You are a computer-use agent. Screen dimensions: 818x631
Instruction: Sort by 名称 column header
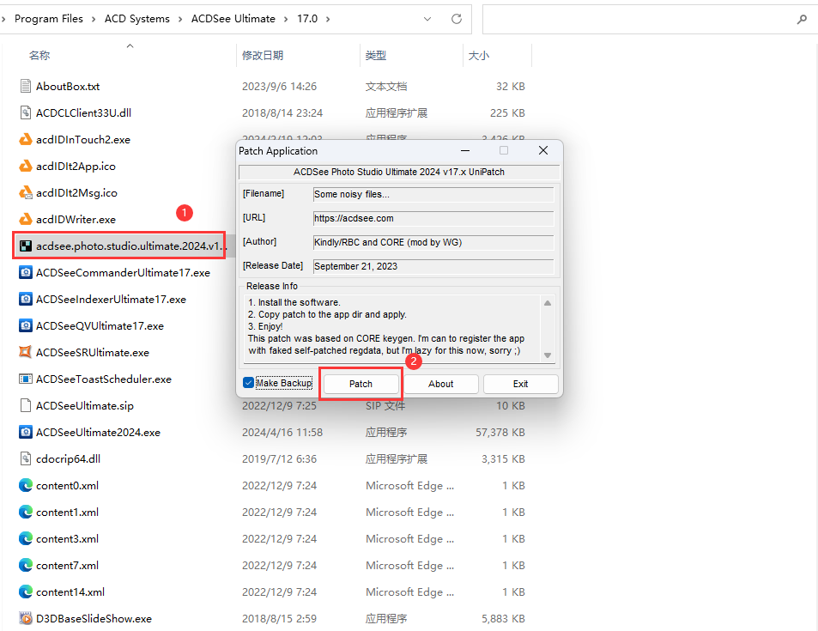(x=39, y=55)
